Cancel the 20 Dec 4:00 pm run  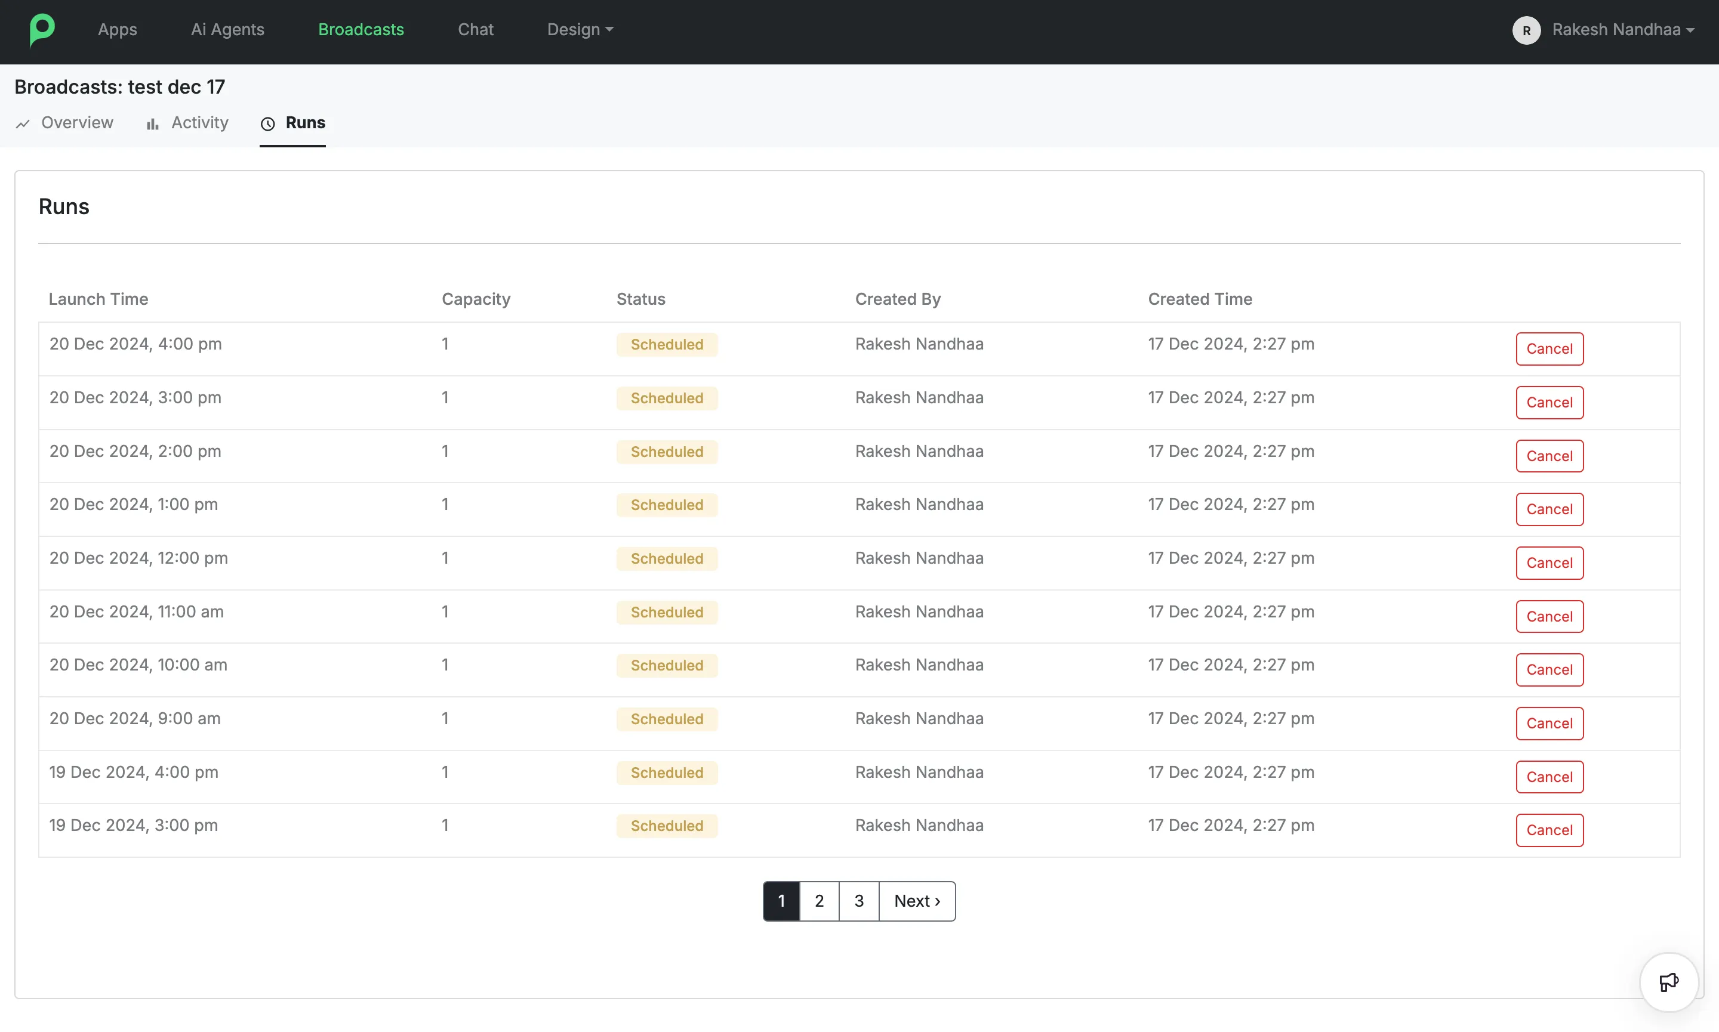coord(1549,348)
